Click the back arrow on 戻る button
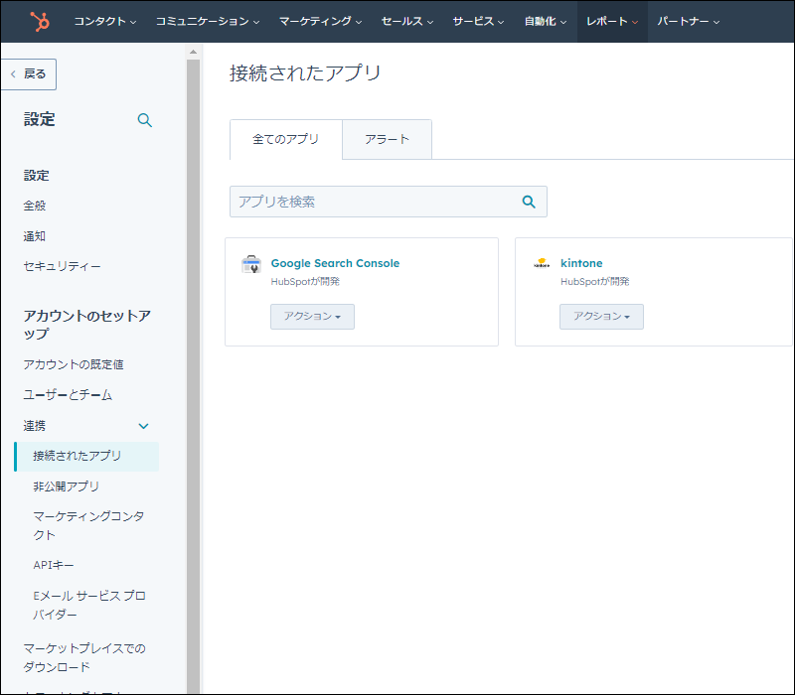 point(13,73)
